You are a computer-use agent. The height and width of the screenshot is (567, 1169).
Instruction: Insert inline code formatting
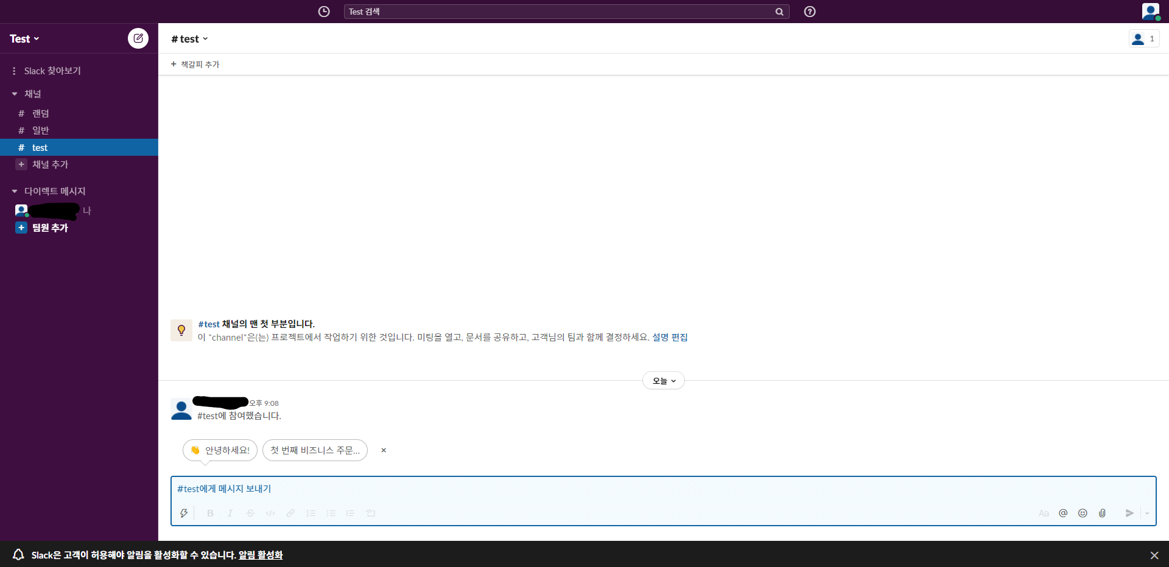point(270,513)
